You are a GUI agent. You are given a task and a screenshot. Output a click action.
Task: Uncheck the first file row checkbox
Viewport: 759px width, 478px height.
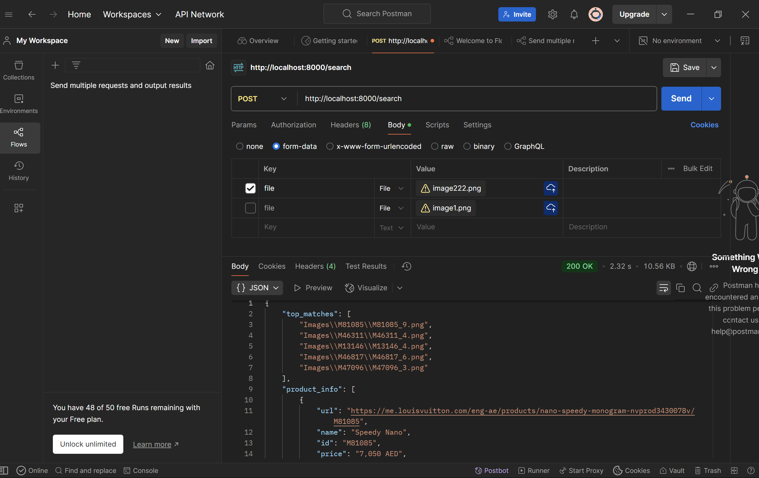[x=250, y=188]
